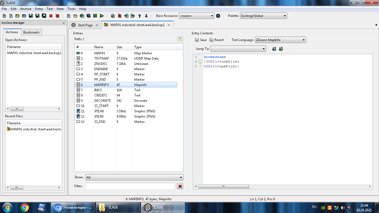This screenshot has width=379, height=213.
Task: Click the Filter text field
Action: [130, 186]
